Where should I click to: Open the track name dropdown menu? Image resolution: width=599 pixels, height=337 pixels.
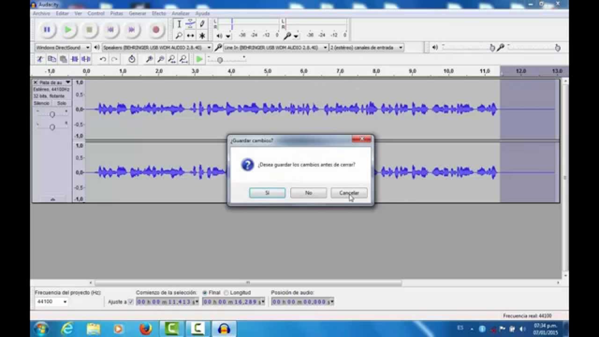click(68, 82)
